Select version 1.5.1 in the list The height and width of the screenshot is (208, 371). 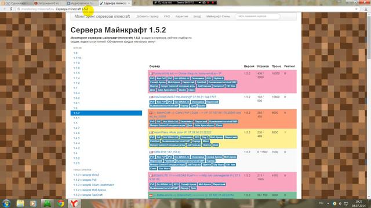point(77,118)
